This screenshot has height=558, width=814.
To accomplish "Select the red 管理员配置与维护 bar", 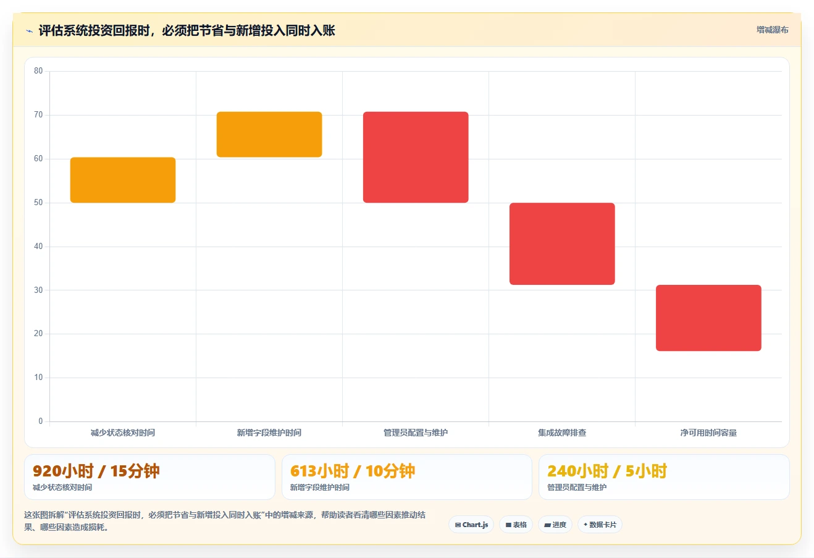I will 416,157.
